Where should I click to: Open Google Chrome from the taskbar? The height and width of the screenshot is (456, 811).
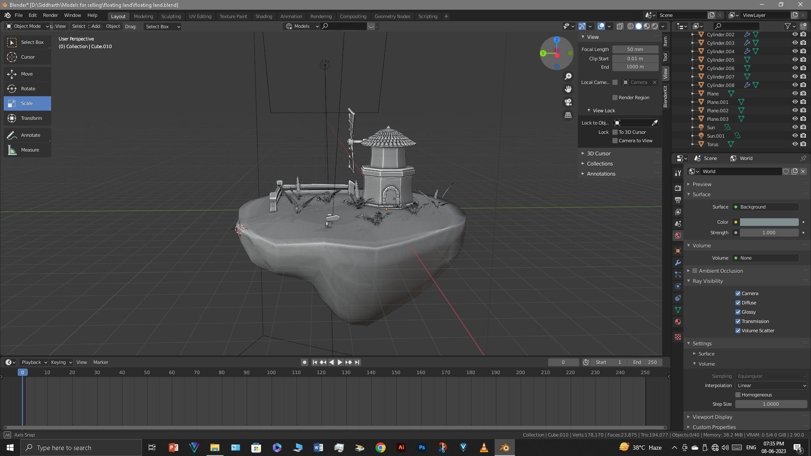click(380, 448)
